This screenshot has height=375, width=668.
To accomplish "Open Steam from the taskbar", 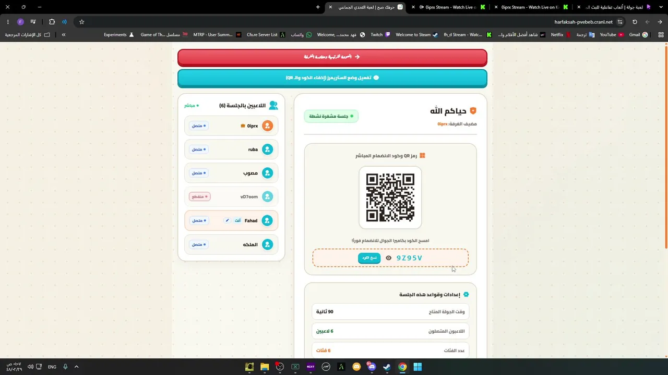I will click(x=387, y=367).
